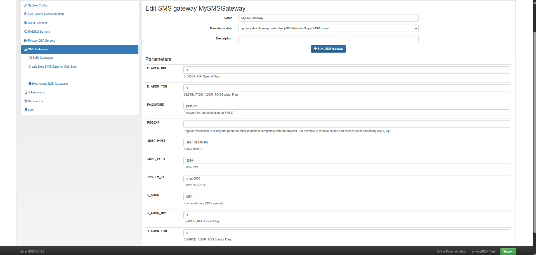This screenshot has height=255, width=536.
Task: Click the download icon for Get System Documentation
Action: click(26, 14)
